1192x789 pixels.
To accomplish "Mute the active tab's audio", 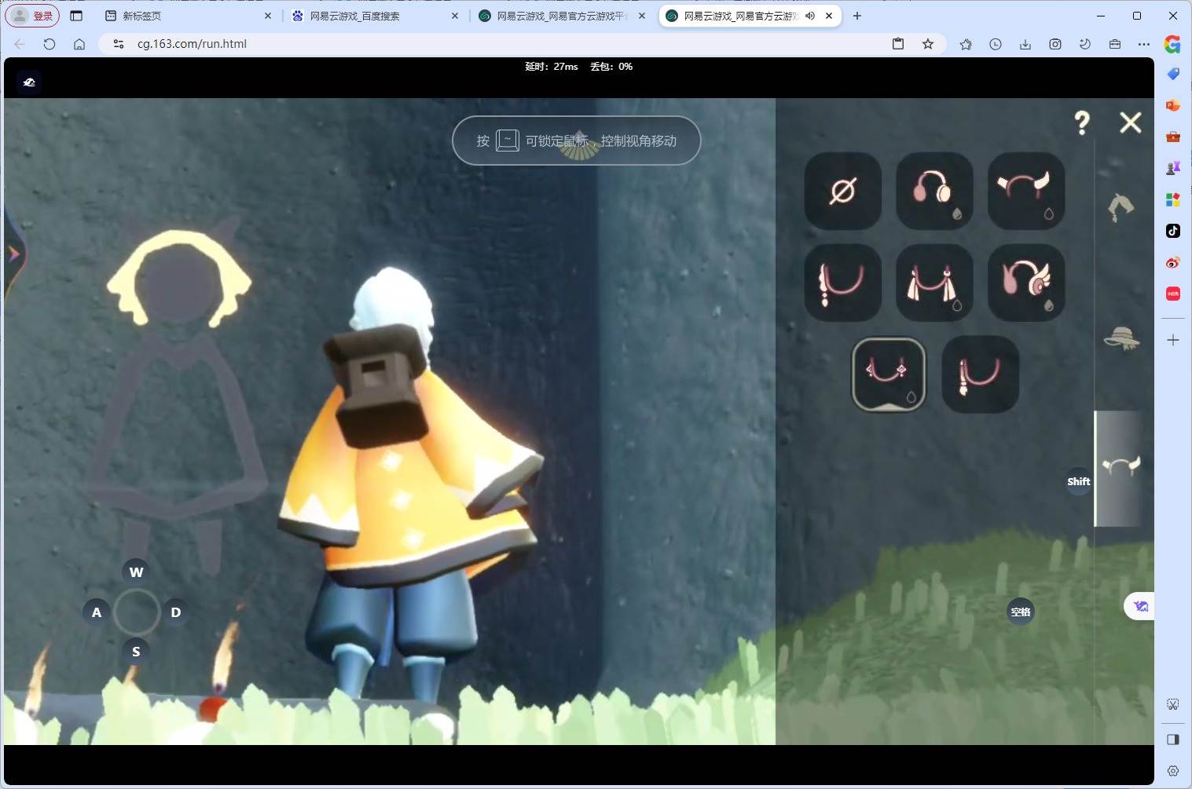I will (x=810, y=16).
